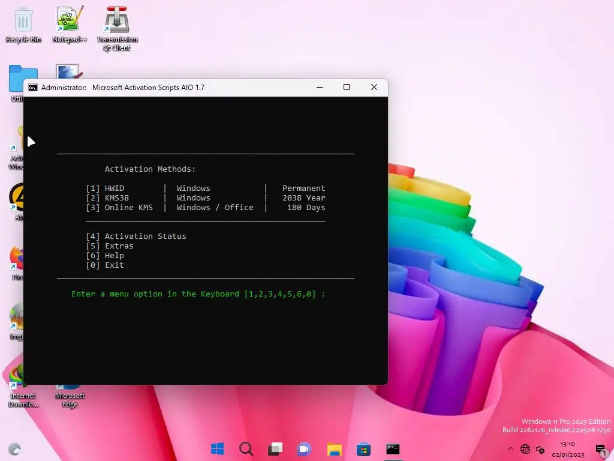Select the command prompt taskbar icon

393,448
